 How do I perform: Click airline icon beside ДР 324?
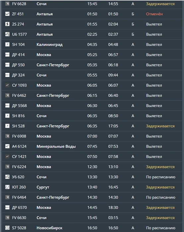pyautogui.click(x=7, y=75)
